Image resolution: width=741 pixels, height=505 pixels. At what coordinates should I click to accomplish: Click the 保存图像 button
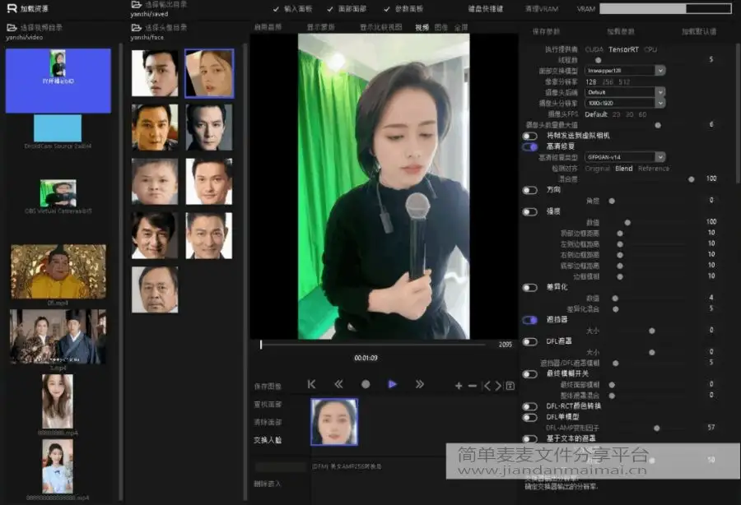[x=268, y=387]
